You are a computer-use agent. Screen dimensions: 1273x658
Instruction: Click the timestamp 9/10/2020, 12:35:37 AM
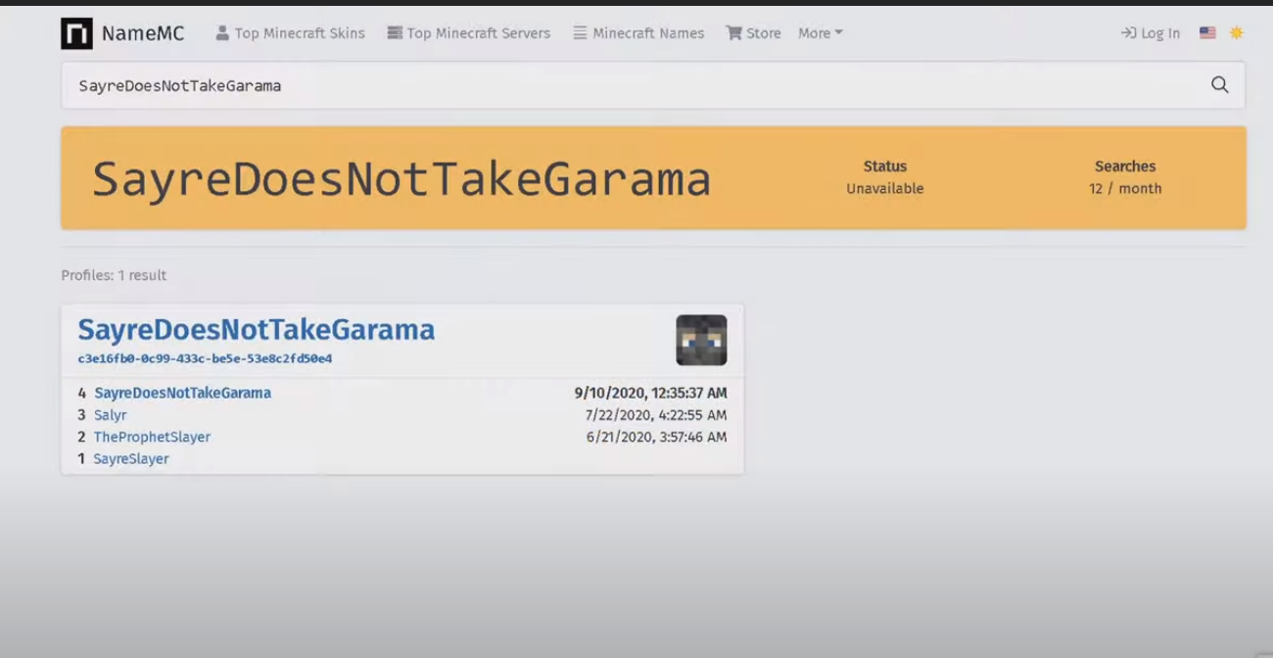[x=650, y=393]
